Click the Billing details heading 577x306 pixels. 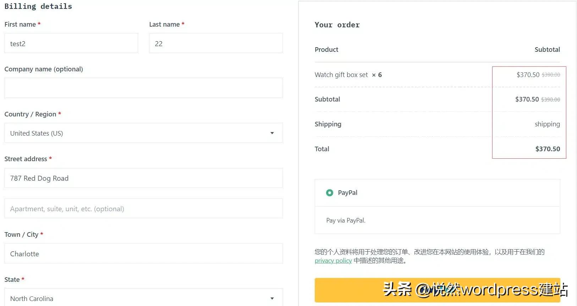pyautogui.click(x=38, y=6)
